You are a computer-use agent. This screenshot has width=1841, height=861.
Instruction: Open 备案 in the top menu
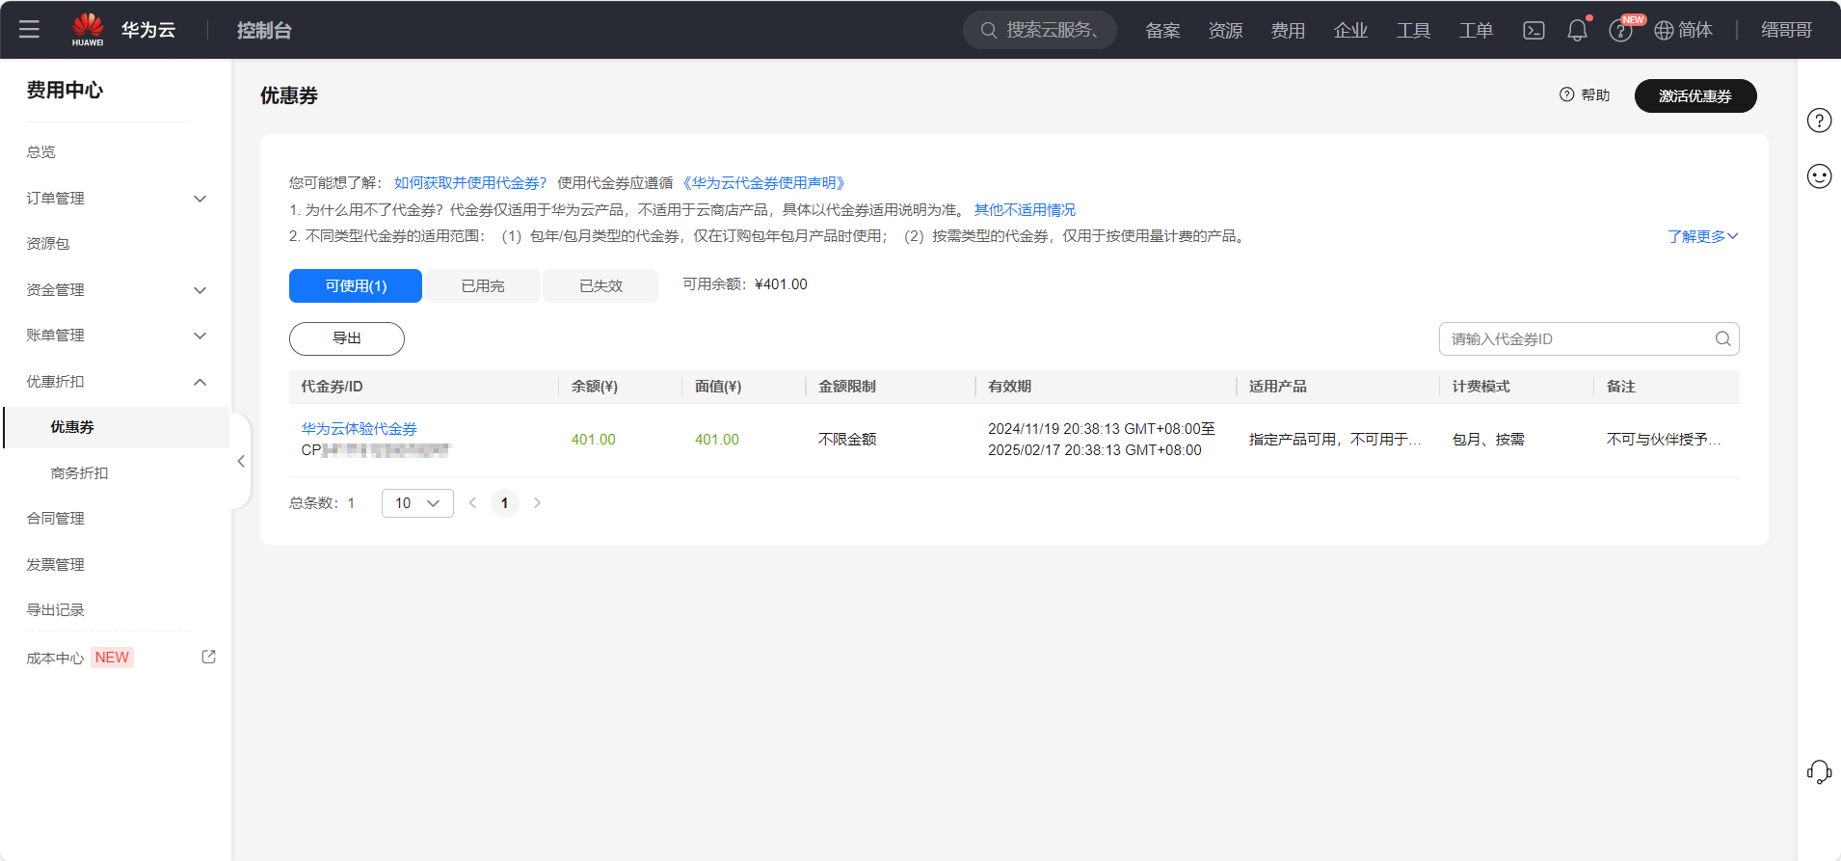[1162, 30]
